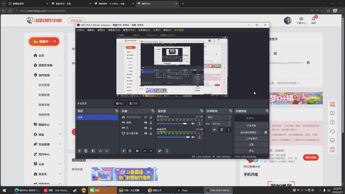
Task: Expand the 公会 sidebar section
Action: (60, 164)
